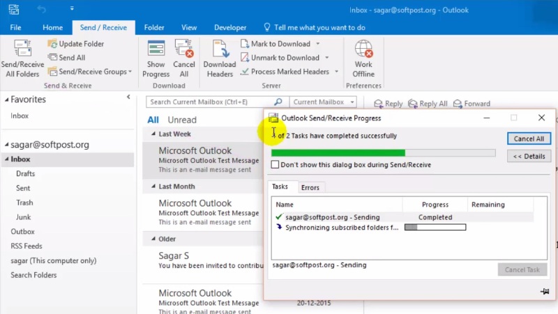Click the progress dialog title icon

click(273, 118)
